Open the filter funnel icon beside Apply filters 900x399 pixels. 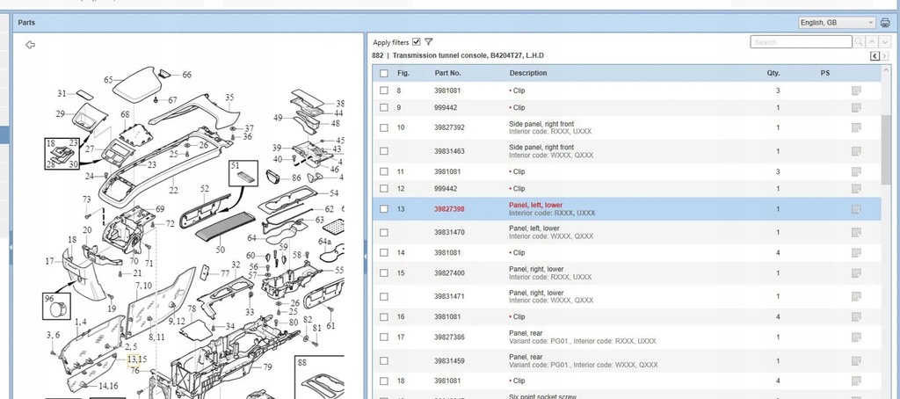[429, 42]
